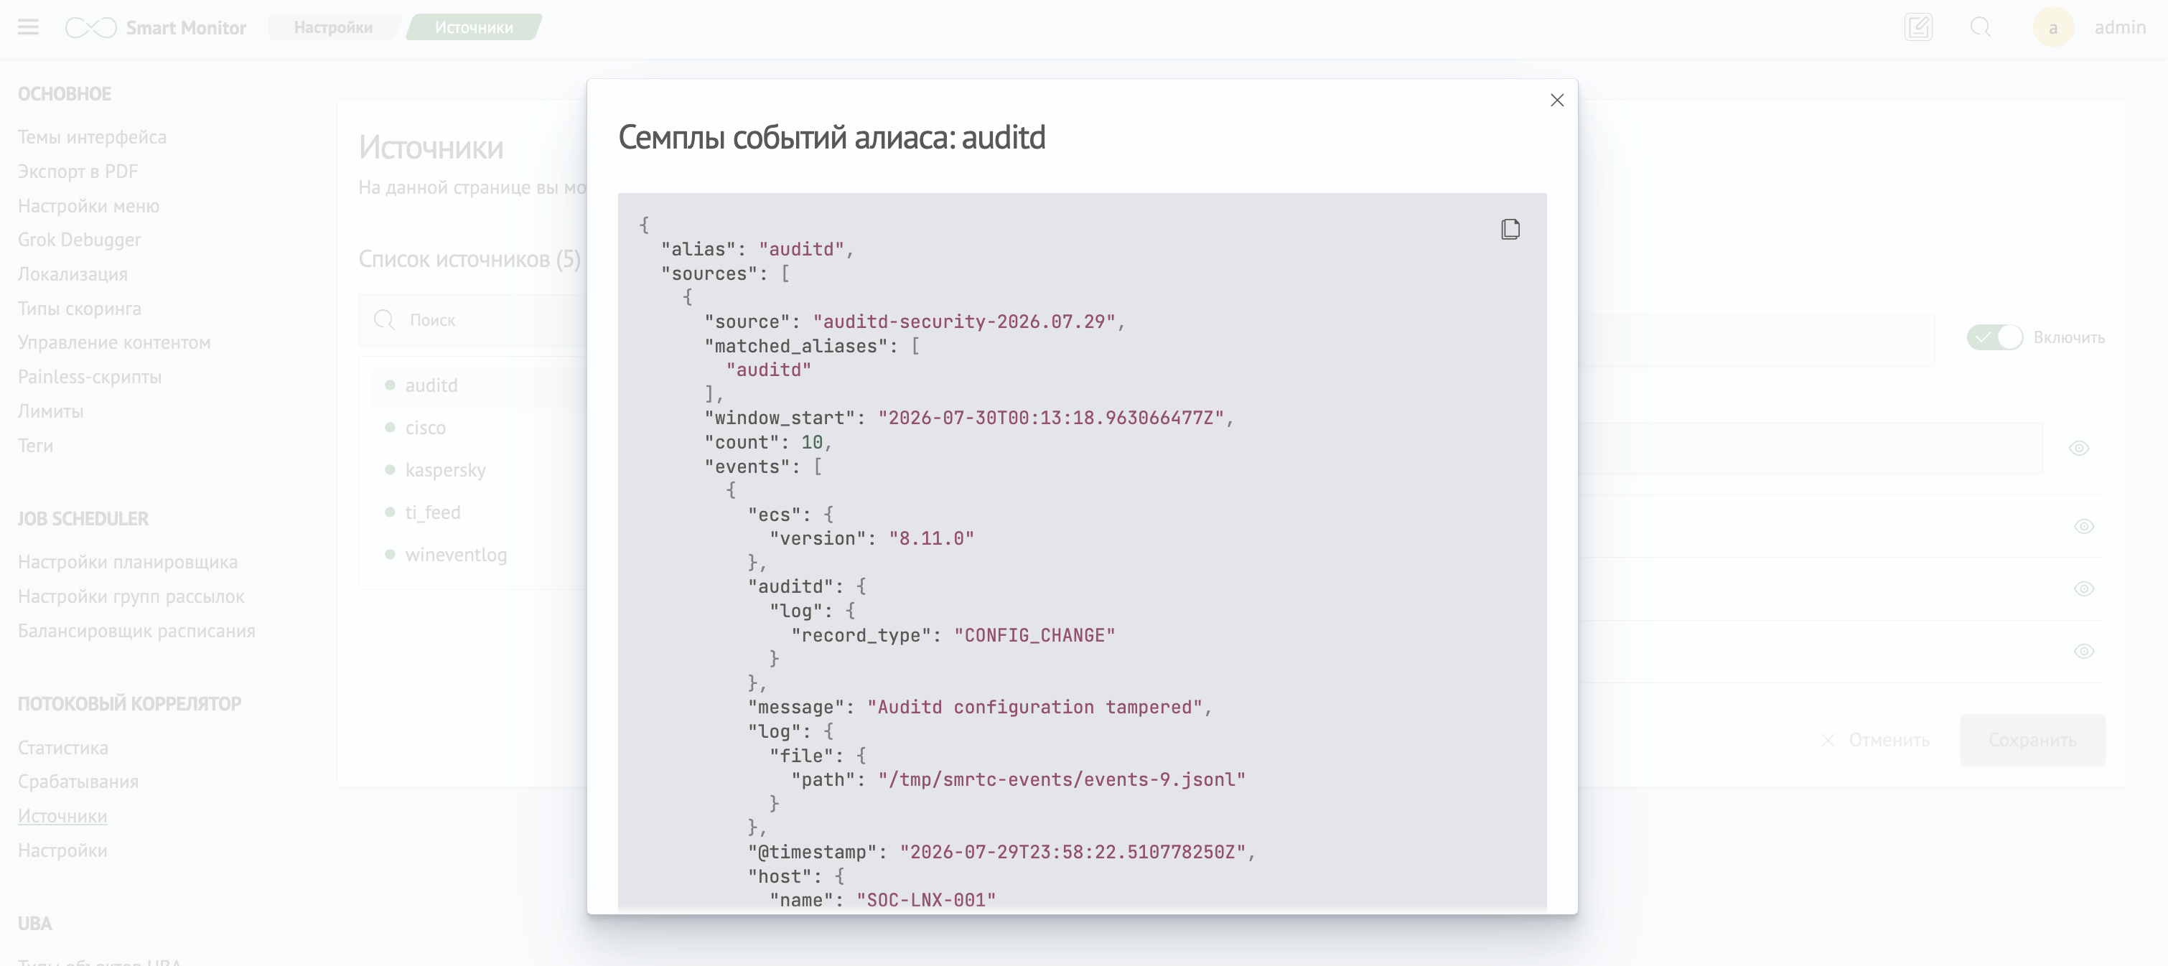The width and height of the screenshot is (2168, 966).
Task: Click the "Auditd configuration tampered" message value
Action: point(1034,708)
